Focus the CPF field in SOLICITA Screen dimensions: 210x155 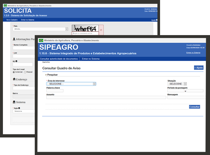click(24, 56)
